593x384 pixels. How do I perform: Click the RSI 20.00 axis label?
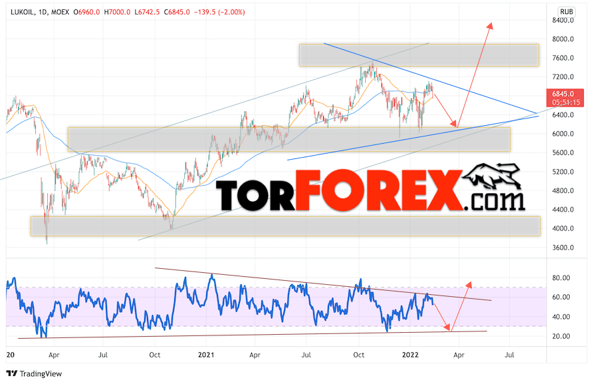point(561,336)
